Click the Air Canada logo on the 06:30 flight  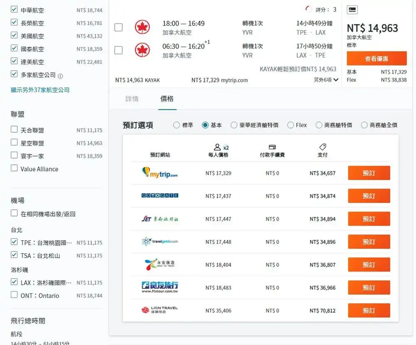[x=142, y=50]
